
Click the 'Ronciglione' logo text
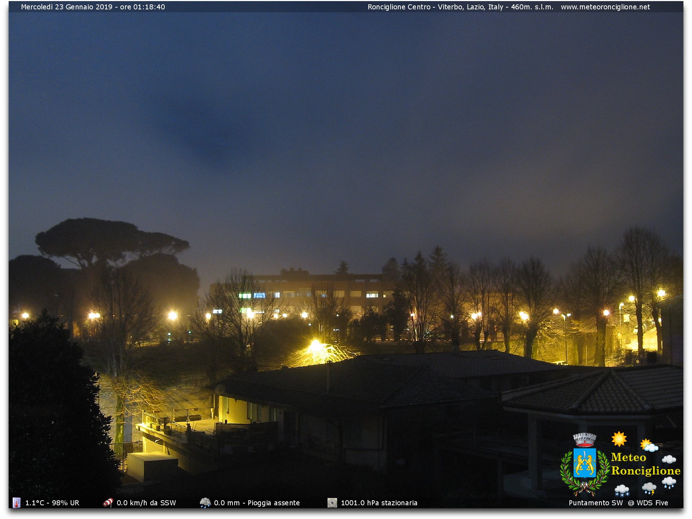(x=646, y=471)
